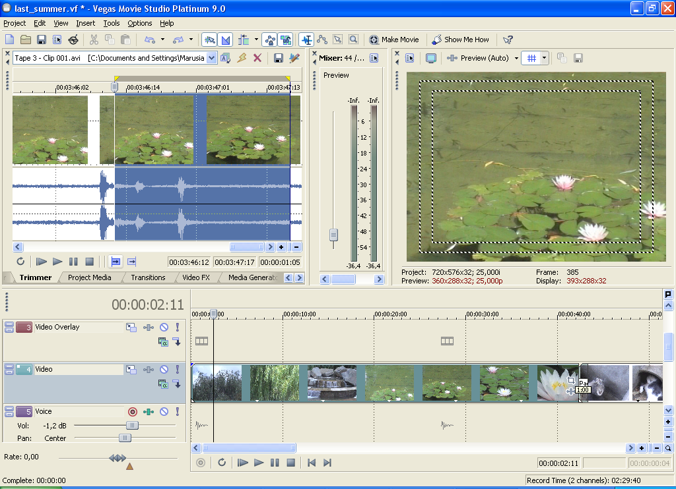Click the What's This help icon
Screen dimensions: 676x489
pyautogui.click(x=508, y=40)
